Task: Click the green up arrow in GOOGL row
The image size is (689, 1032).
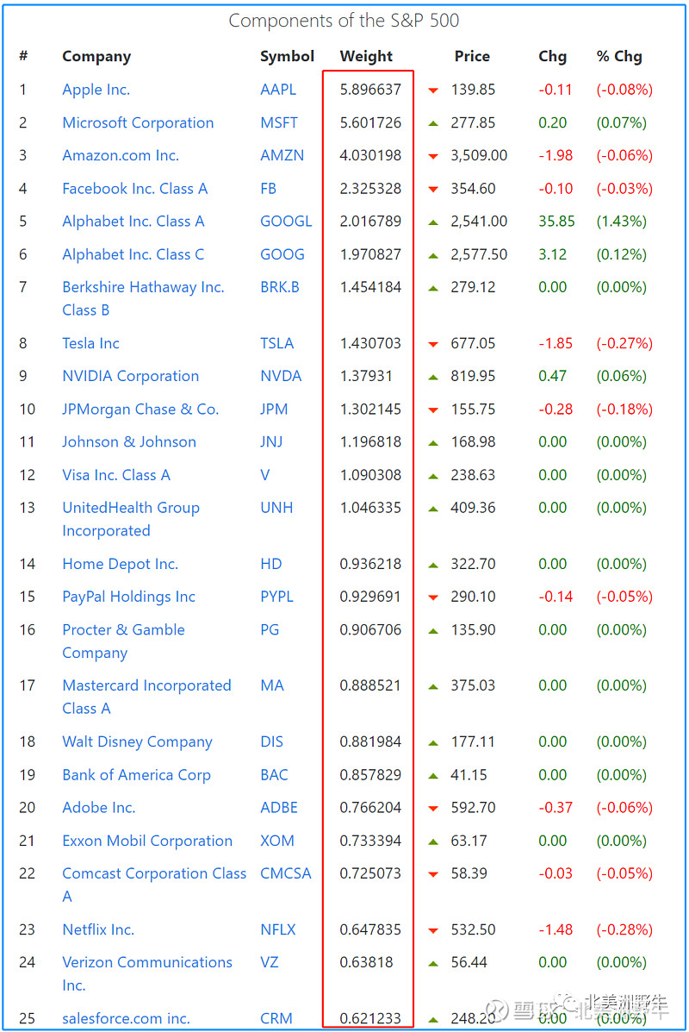Action: coord(433,222)
